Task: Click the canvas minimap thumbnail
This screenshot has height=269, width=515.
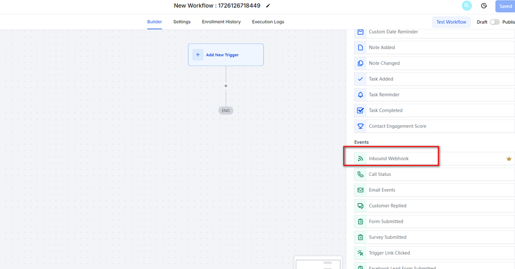Action: tap(318, 263)
